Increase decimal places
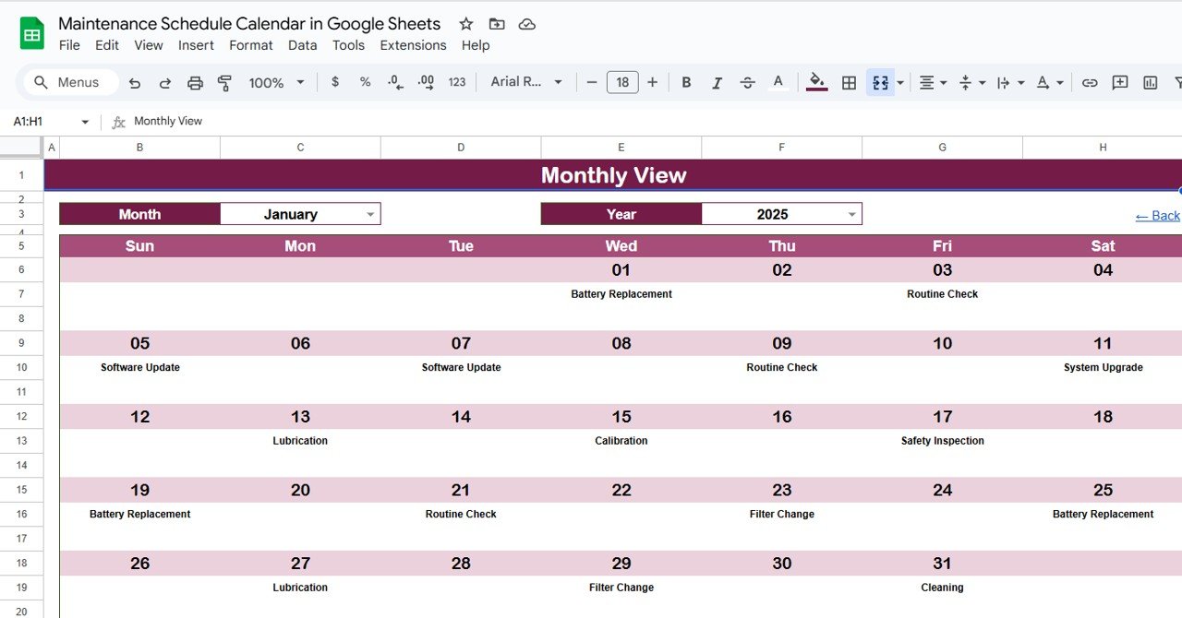Screen dimensions: 1182x618 coord(426,82)
